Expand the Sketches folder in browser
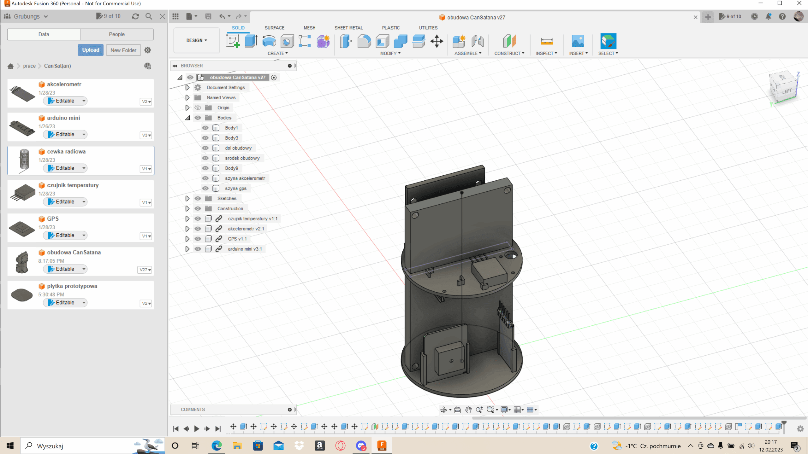The height and width of the screenshot is (454, 808). click(x=187, y=198)
